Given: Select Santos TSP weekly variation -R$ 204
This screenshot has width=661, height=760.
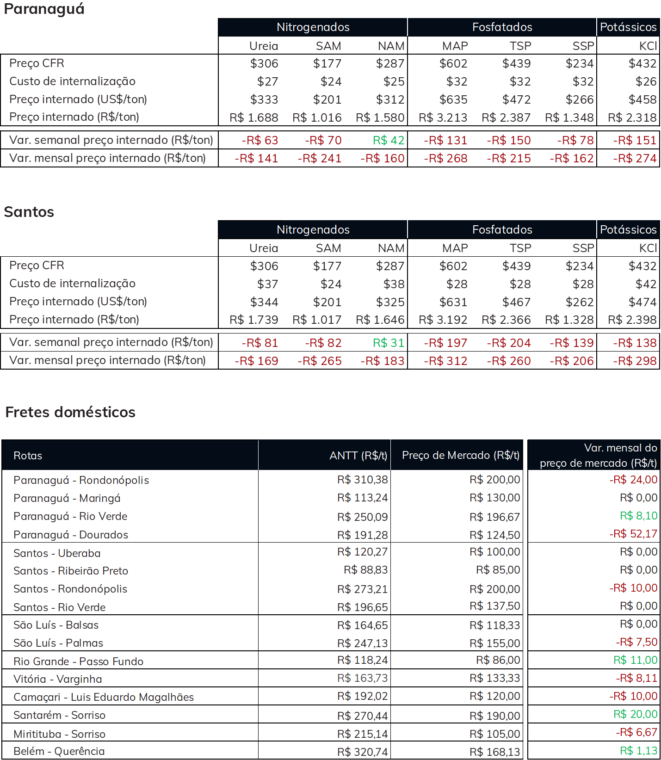Looking at the screenshot, I should pyautogui.click(x=509, y=343).
